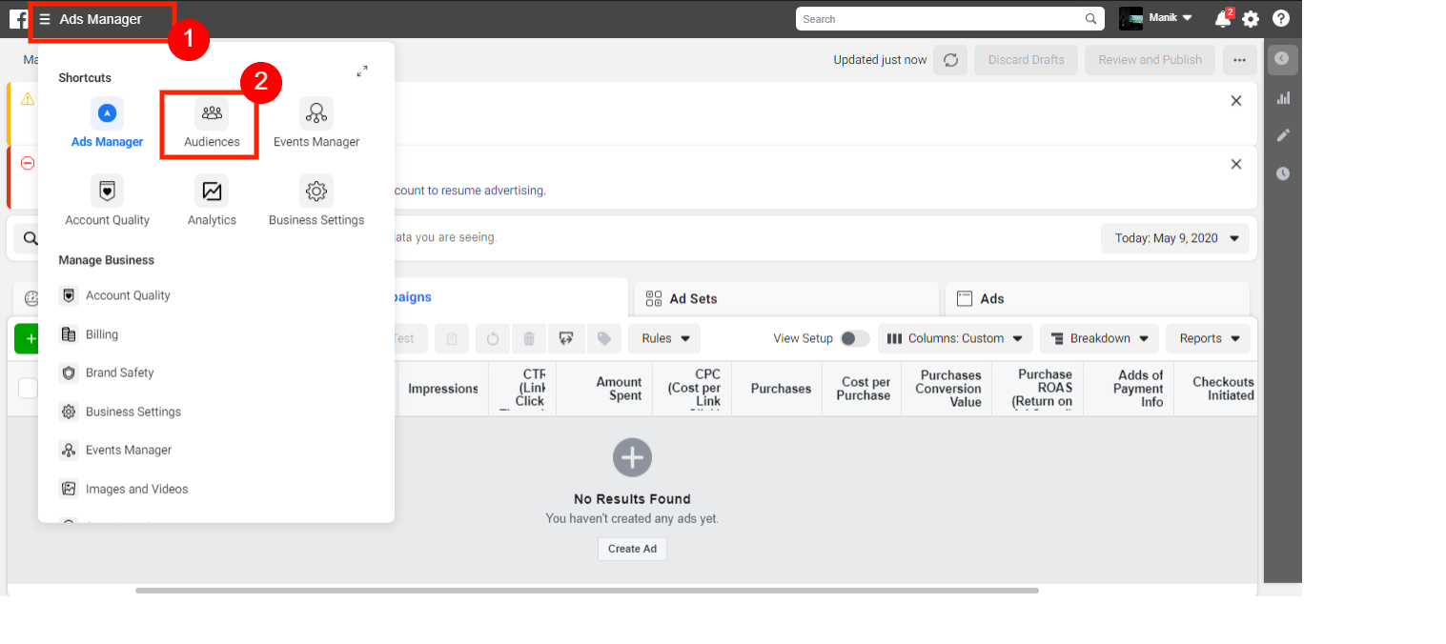Image resolution: width=1446 pixels, height=644 pixels.
Task: Click the Facebook logo icon
Action: pyautogui.click(x=18, y=19)
